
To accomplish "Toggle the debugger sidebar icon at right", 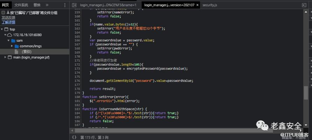I will [x=304, y=5].
